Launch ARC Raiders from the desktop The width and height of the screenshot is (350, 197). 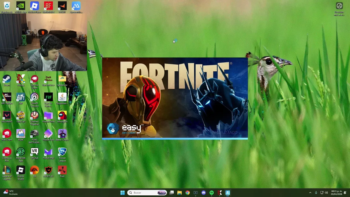7,99
